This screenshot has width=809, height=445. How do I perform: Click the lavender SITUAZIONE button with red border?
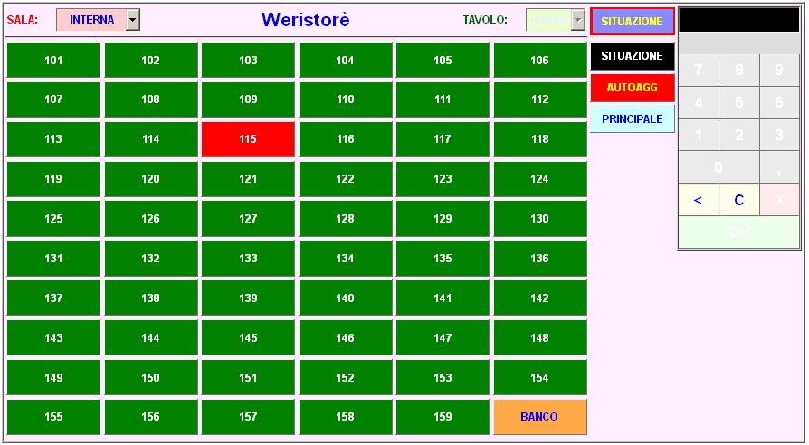click(632, 22)
